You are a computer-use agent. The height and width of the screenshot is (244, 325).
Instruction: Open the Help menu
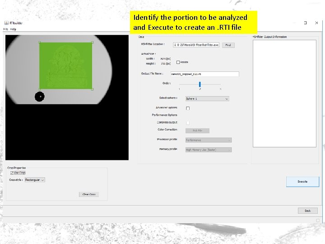tap(13, 29)
